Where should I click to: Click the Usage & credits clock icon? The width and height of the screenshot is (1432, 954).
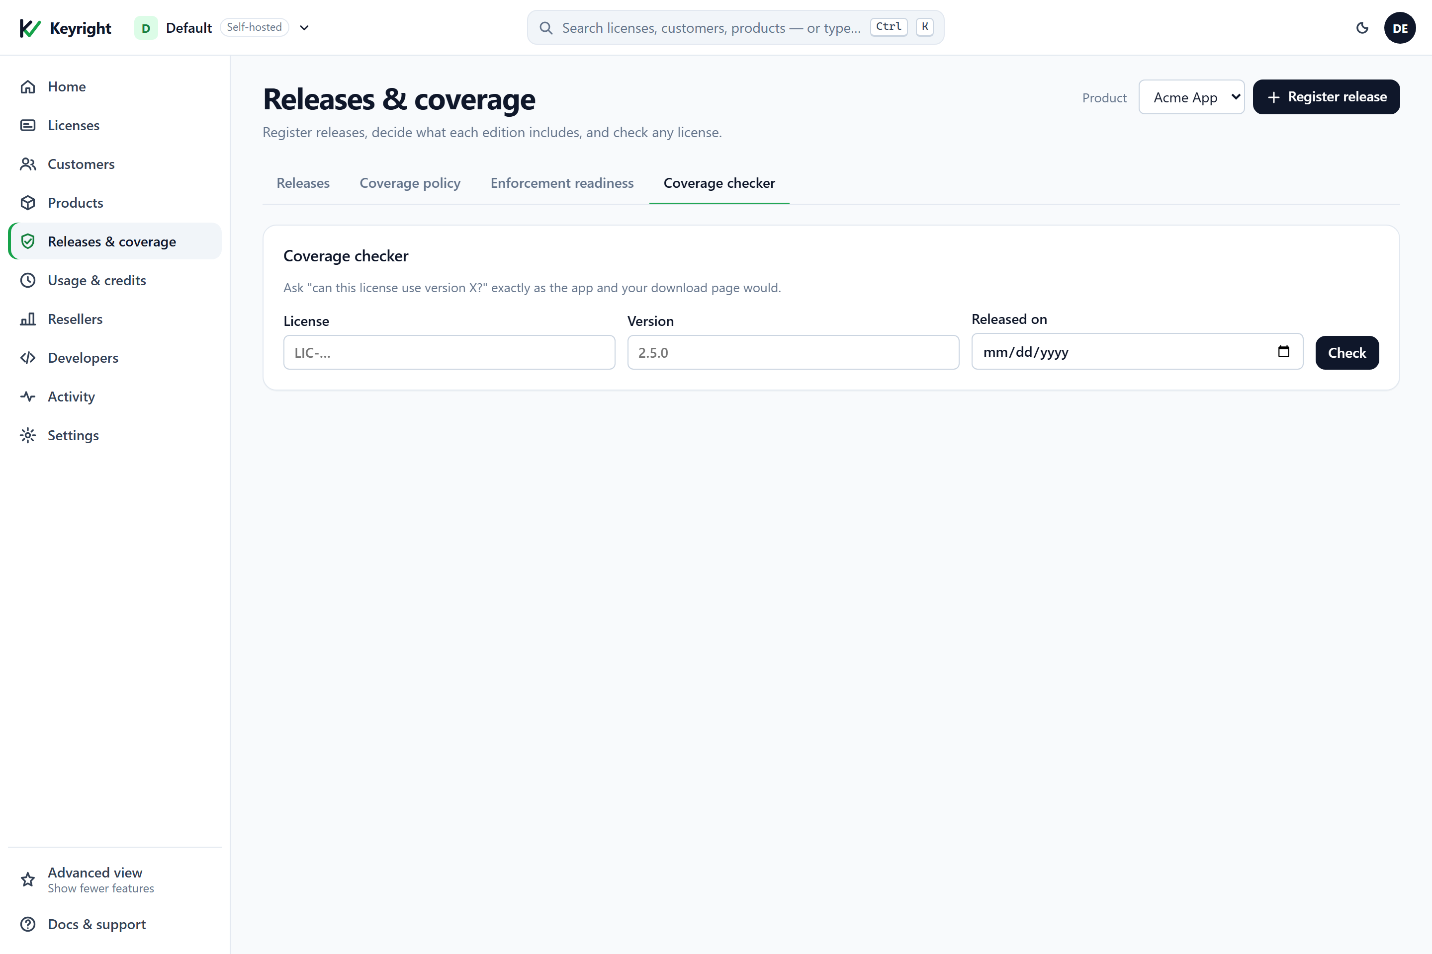tap(28, 280)
